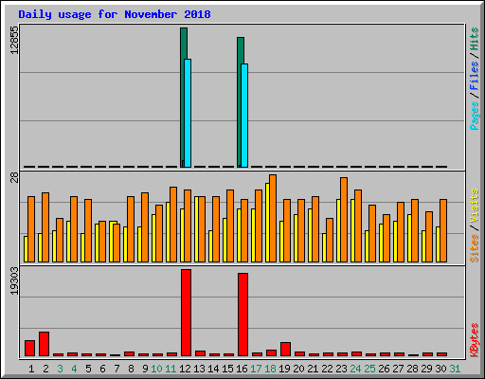Click the yellow "Visits" legend label
The width and height of the screenshot is (485, 379).
point(475,206)
